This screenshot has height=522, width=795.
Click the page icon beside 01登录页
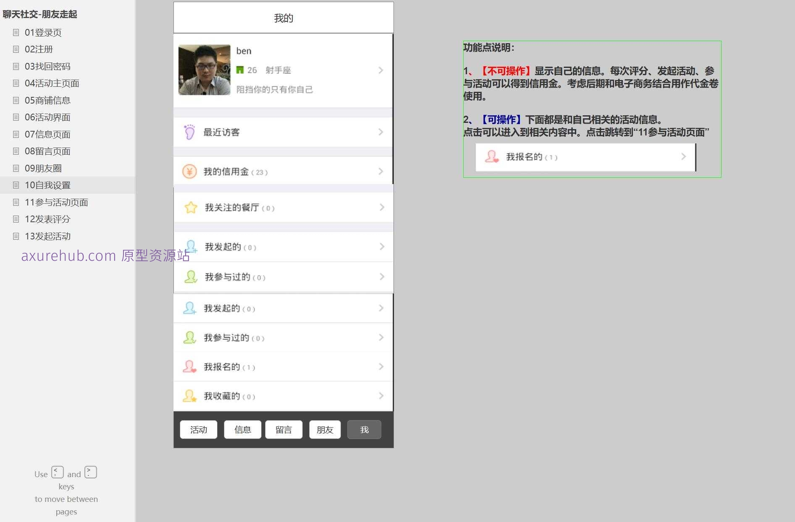pos(16,32)
